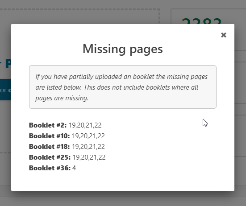Click Booklet #2 missing pages 19,20,21,22
246x206 pixels.
(85, 125)
